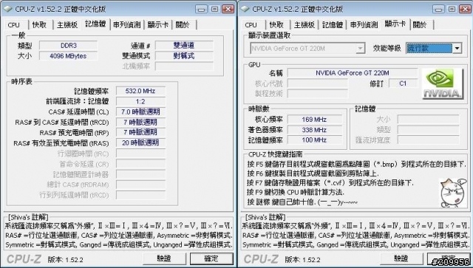Click the 20 時脈週期 tRAS value
Viewport: 473px width, 268px height.
[140, 143]
